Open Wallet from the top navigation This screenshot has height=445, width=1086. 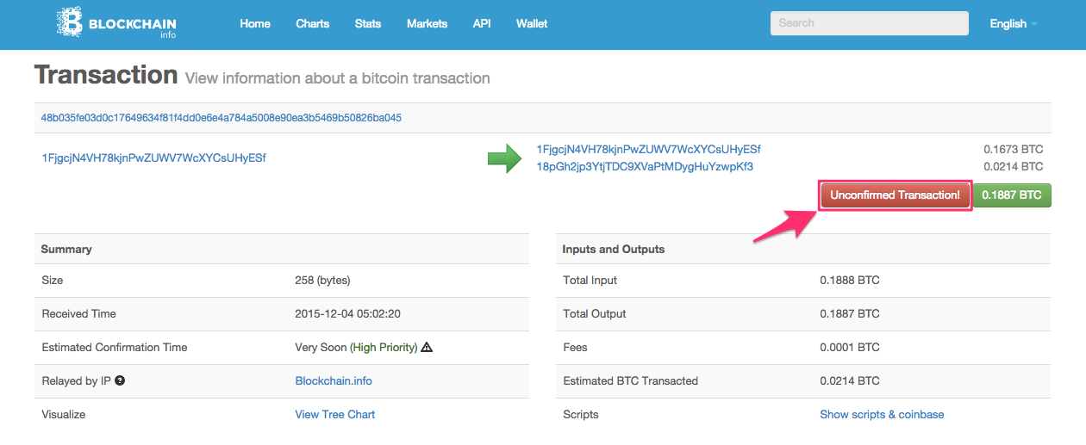click(532, 24)
